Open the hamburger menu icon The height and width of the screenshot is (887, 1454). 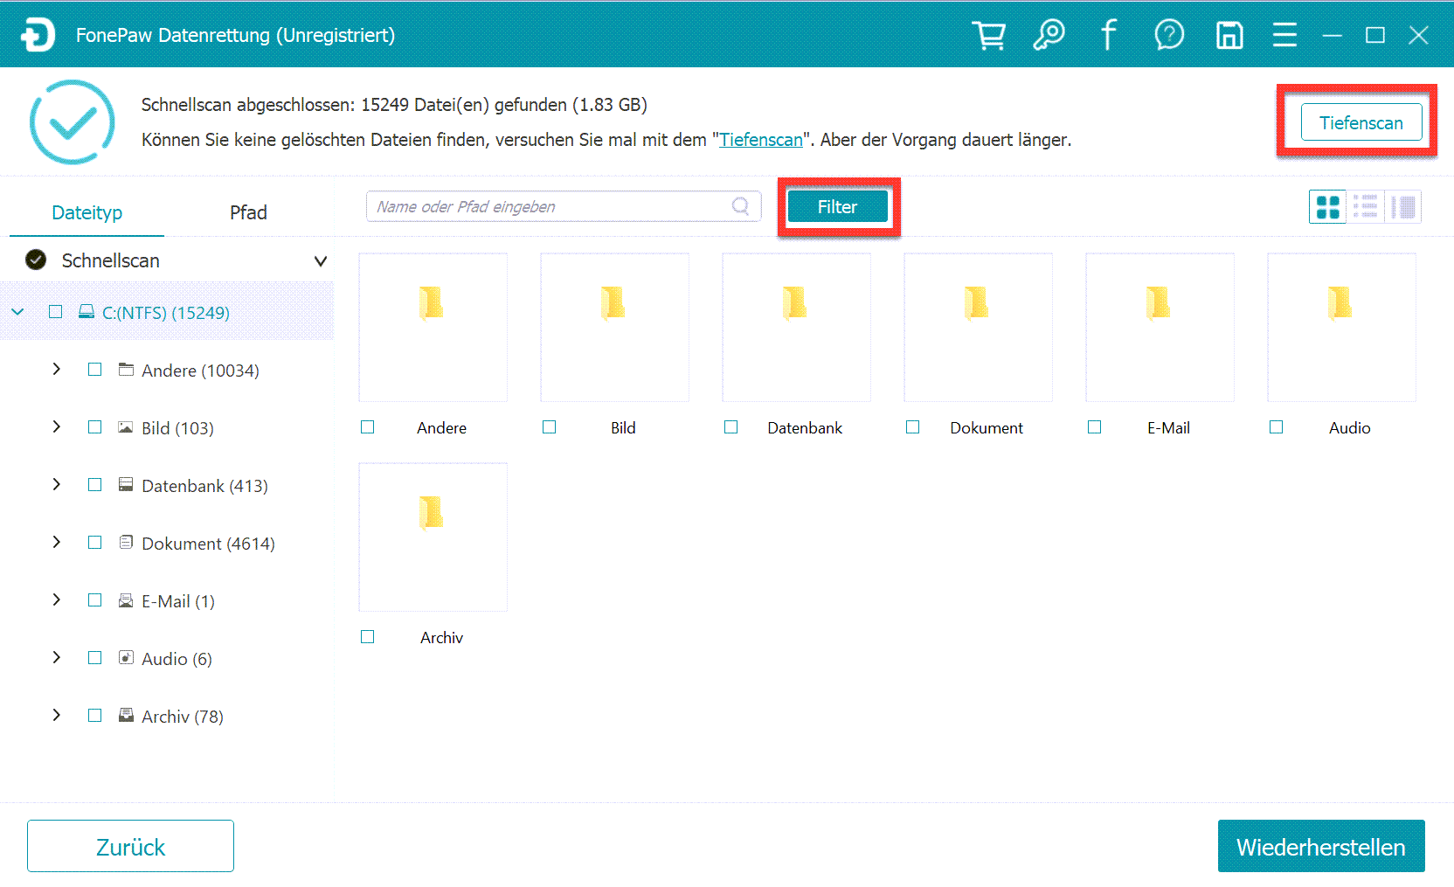click(x=1284, y=36)
